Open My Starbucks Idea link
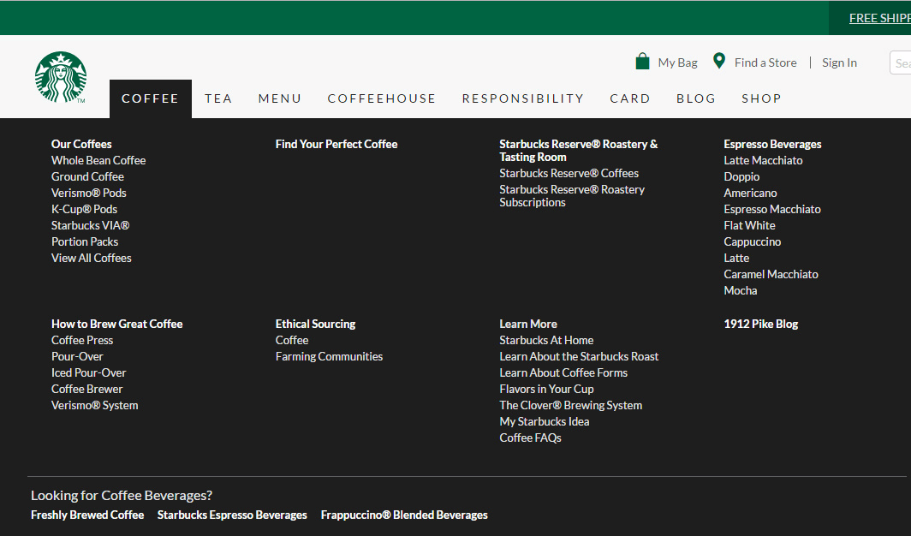Screen dimensions: 911x536 (x=545, y=421)
